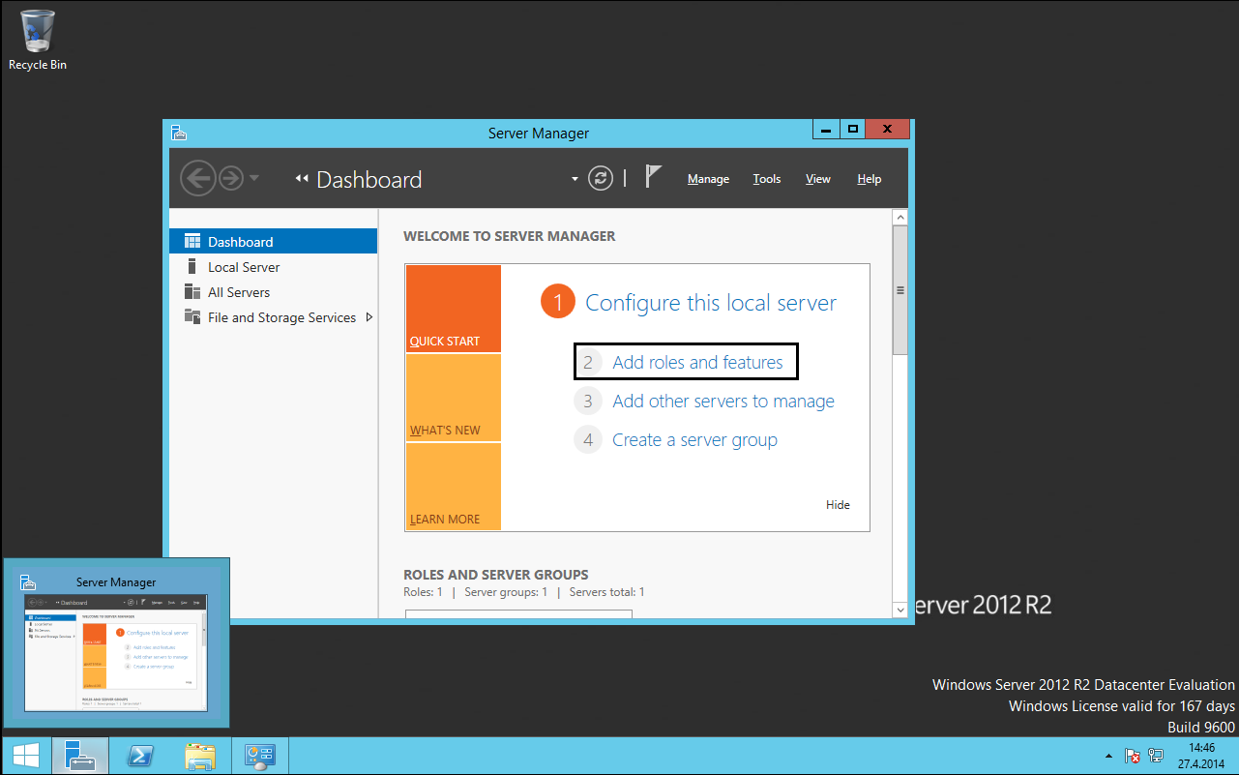Viewport: 1239px width, 775px height.
Task: Click the Forward navigation arrow
Action: [x=230, y=178]
